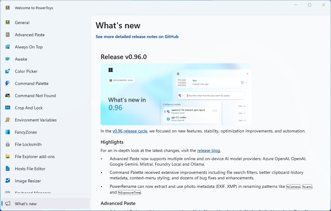Open the Image Resizer icon
The height and width of the screenshot is (211, 331).
pos(8,181)
